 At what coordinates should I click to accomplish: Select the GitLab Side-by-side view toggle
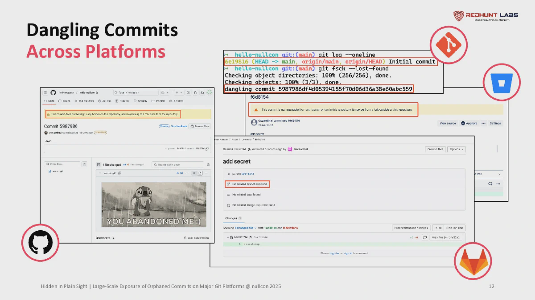click(x=455, y=228)
